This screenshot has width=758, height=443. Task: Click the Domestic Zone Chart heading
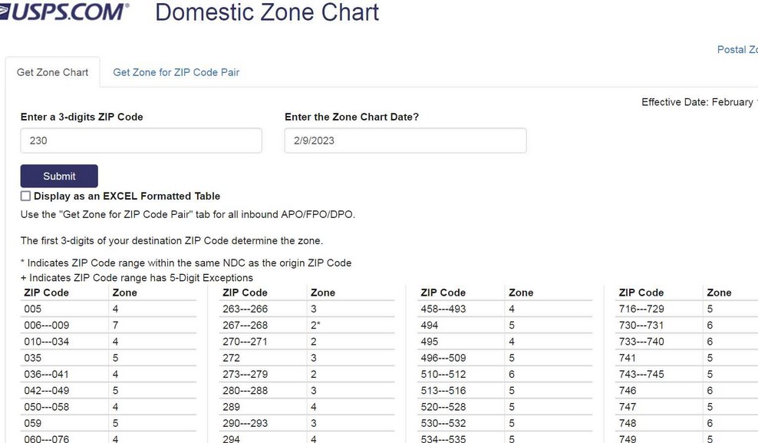pos(267,12)
